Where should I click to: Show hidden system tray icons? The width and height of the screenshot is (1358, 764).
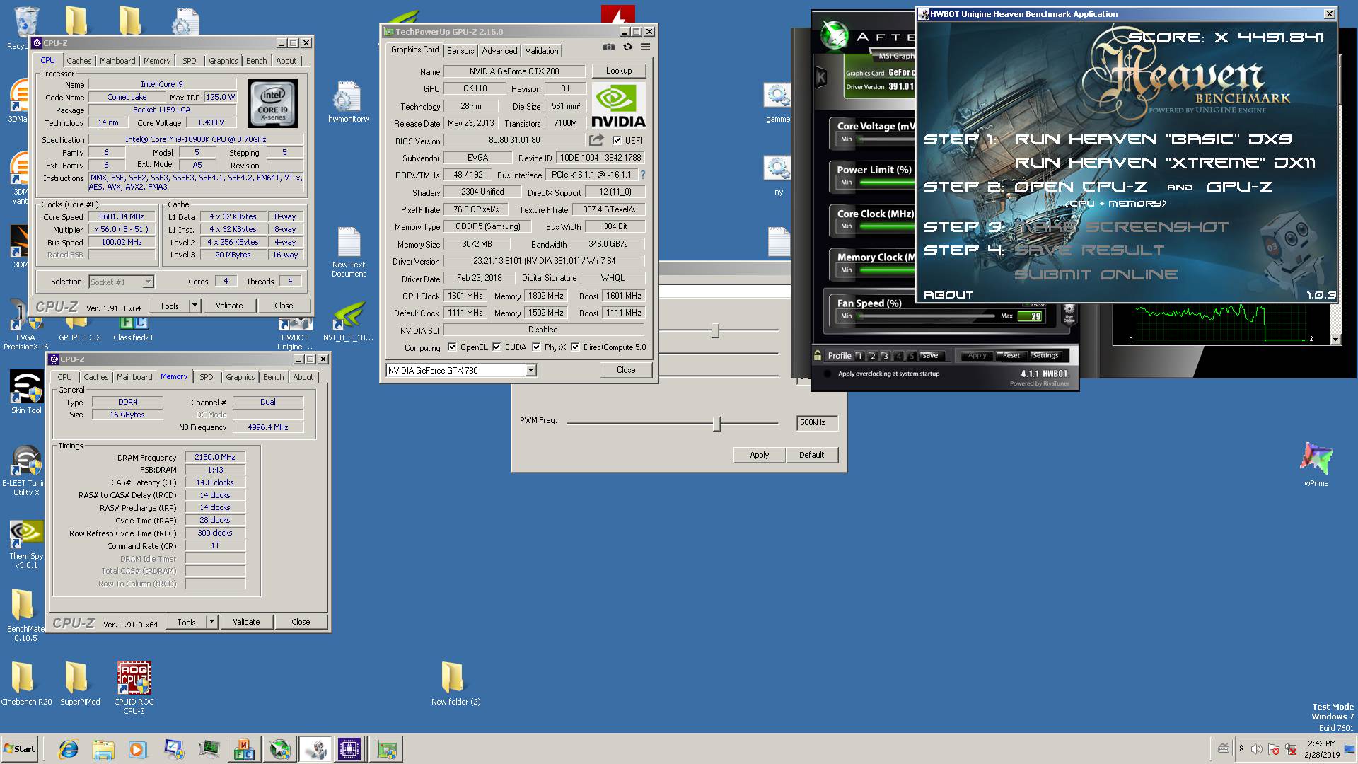[x=1241, y=748]
